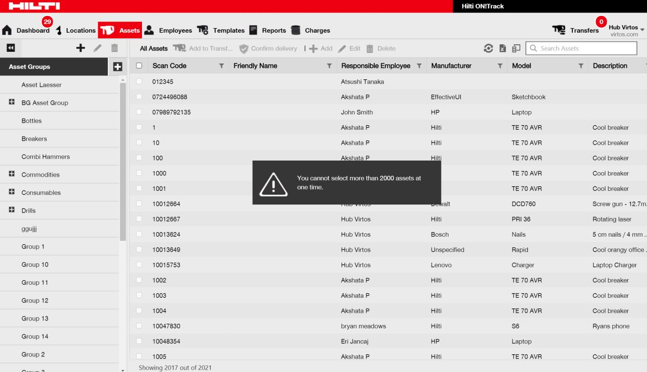Open Transfers link in header

(584, 30)
